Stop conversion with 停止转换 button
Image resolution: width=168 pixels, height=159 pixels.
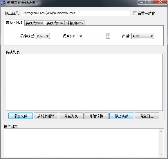point(122,116)
